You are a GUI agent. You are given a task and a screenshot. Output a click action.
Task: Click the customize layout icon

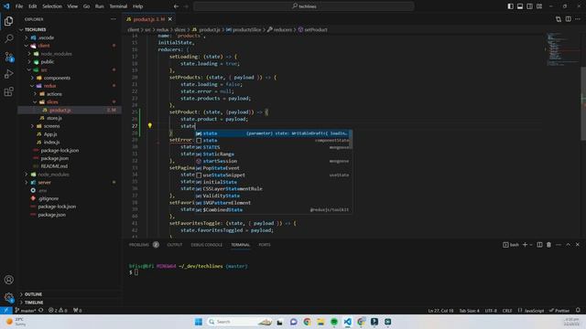tap(539, 6)
